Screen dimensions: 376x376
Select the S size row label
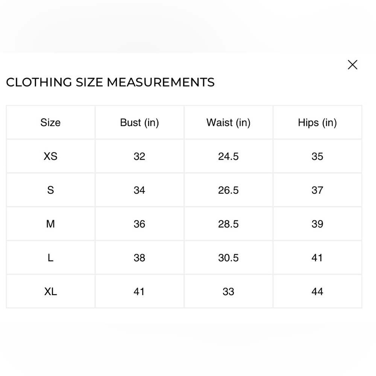50,190
